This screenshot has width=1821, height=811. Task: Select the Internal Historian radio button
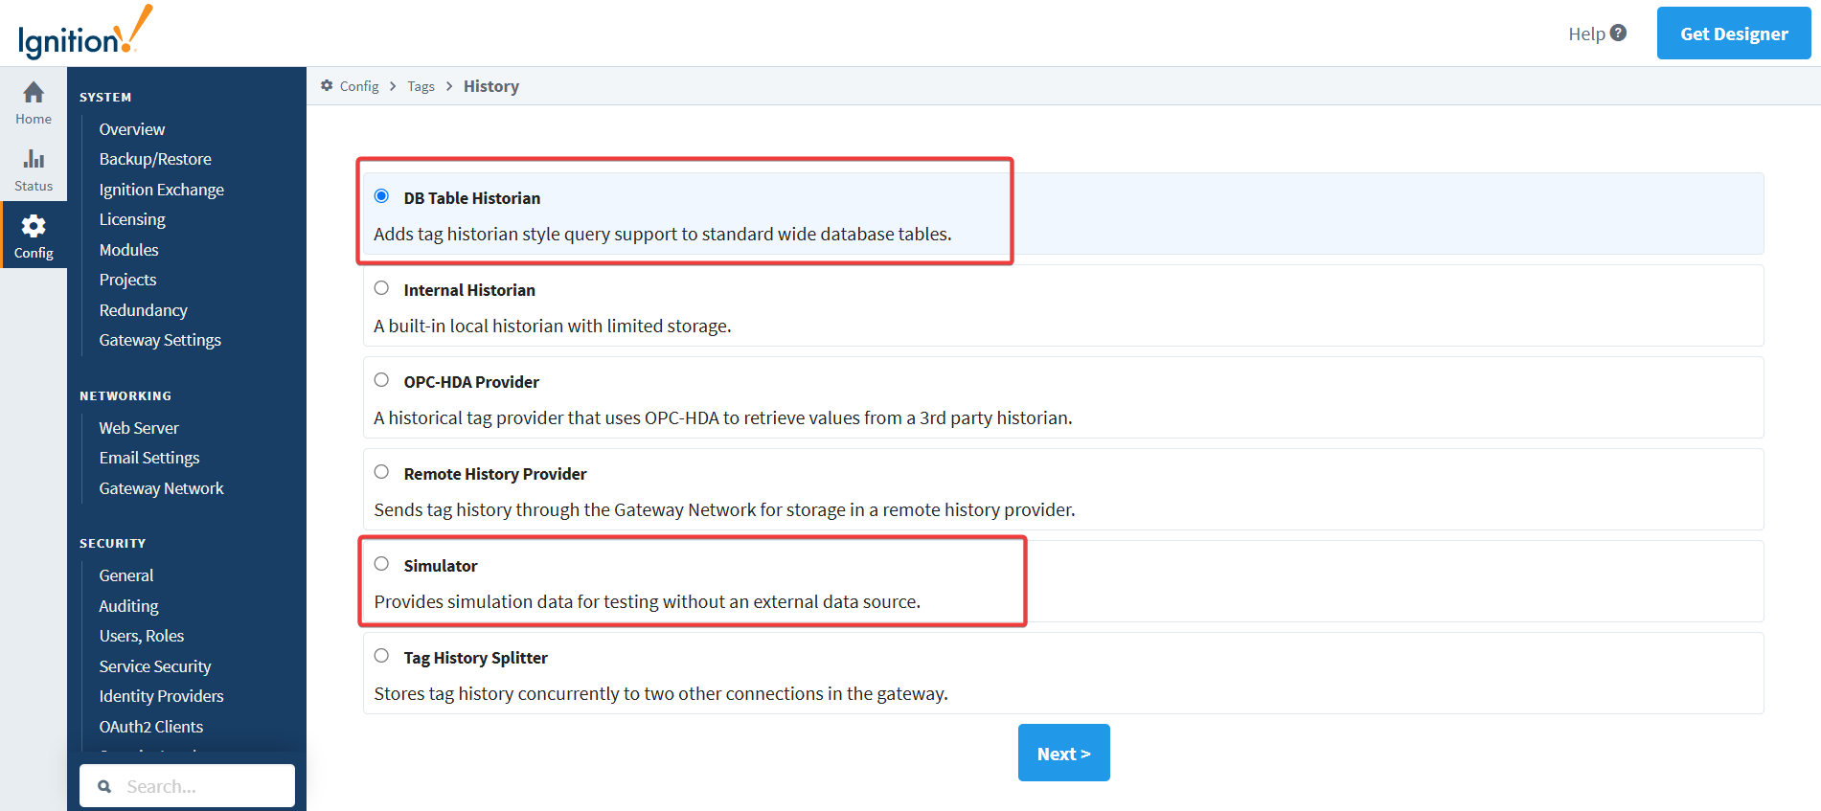(x=381, y=288)
